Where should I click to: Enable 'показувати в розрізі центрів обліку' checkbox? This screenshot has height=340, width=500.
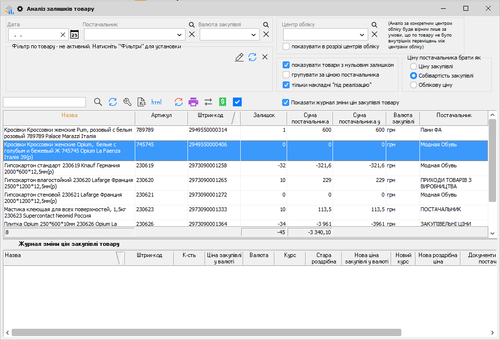click(287, 47)
